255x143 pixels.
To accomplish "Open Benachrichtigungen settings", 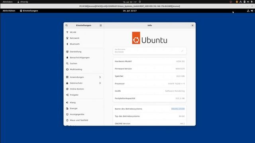I will pos(84,58).
